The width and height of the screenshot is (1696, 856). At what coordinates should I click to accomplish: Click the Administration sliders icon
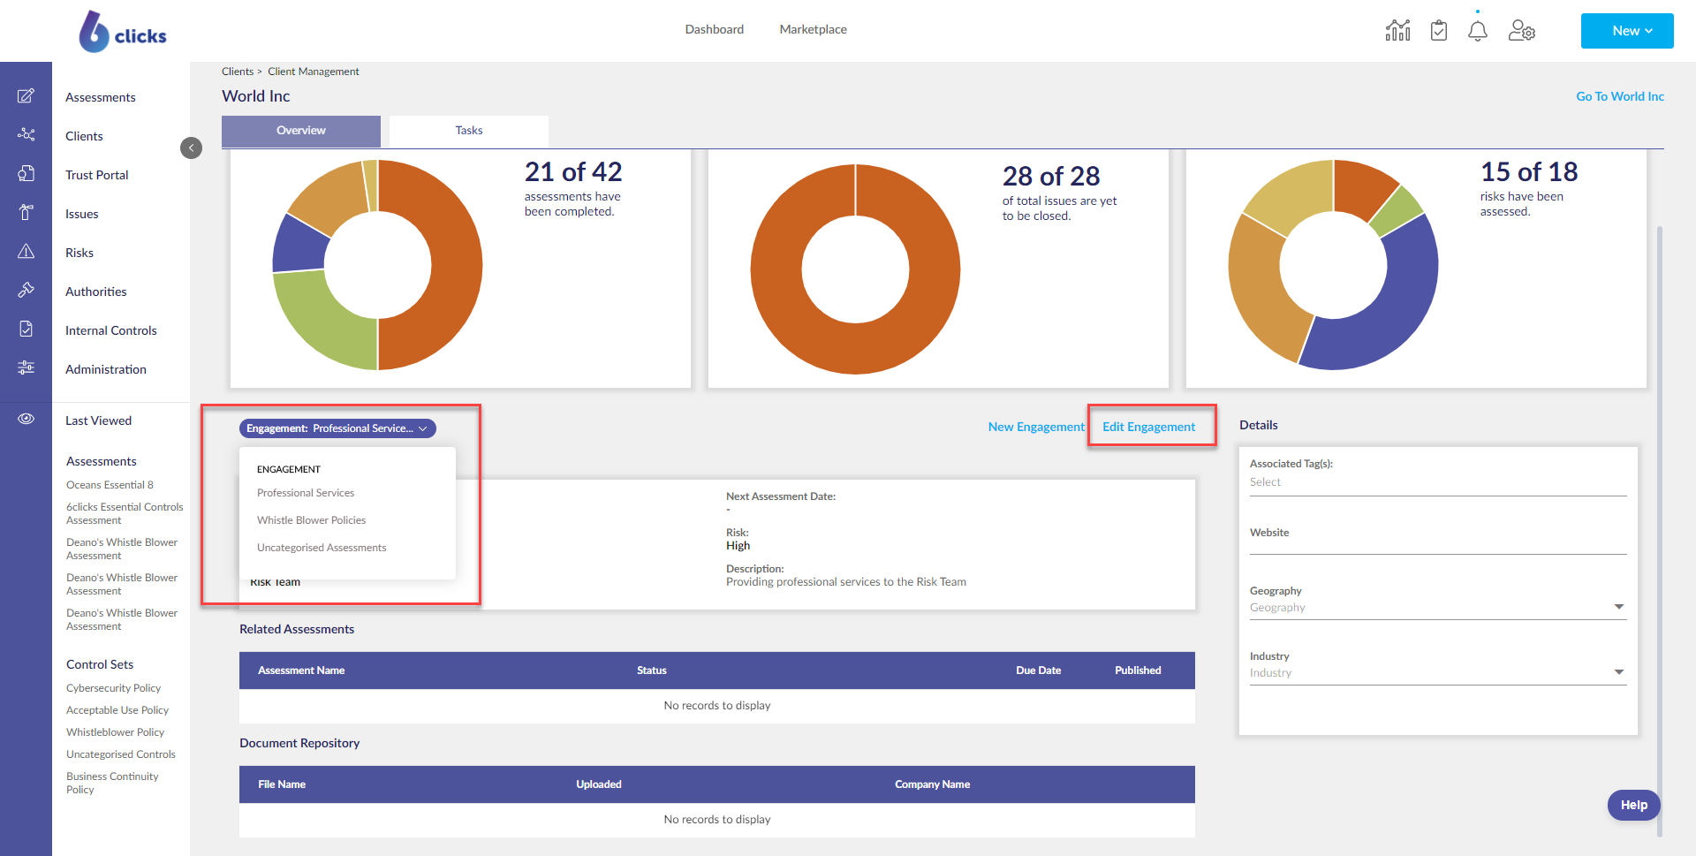coord(26,368)
